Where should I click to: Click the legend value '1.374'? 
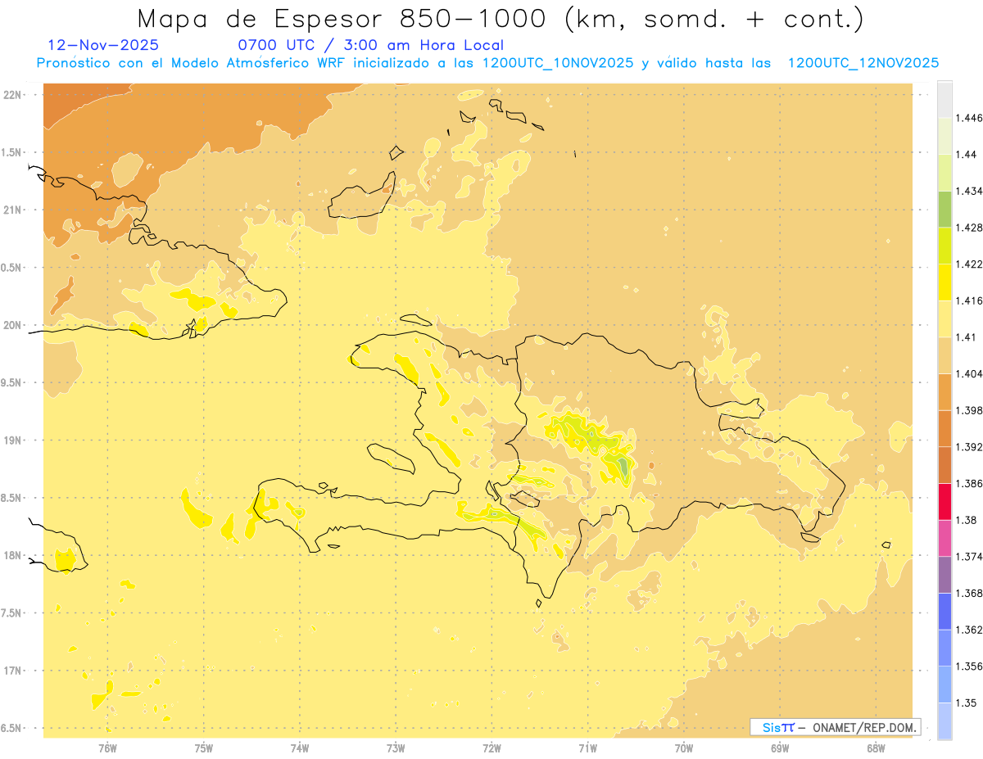click(970, 556)
